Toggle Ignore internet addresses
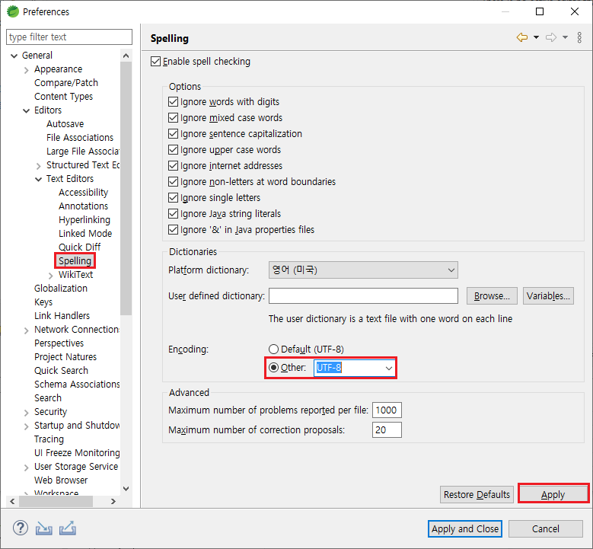593x549 pixels. tap(173, 166)
